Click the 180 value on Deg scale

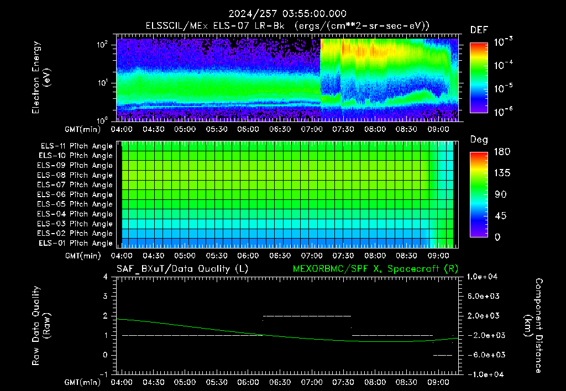tap(502, 152)
